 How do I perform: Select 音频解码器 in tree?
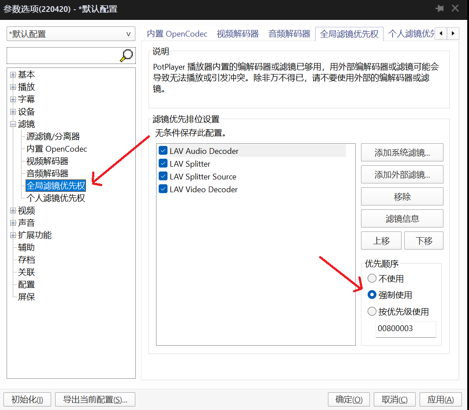pyautogui.click(x=47, y=173)
